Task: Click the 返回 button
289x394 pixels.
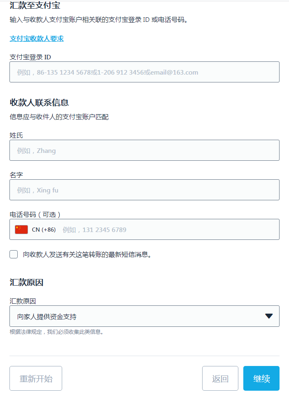Action: (x=220, y=378)
